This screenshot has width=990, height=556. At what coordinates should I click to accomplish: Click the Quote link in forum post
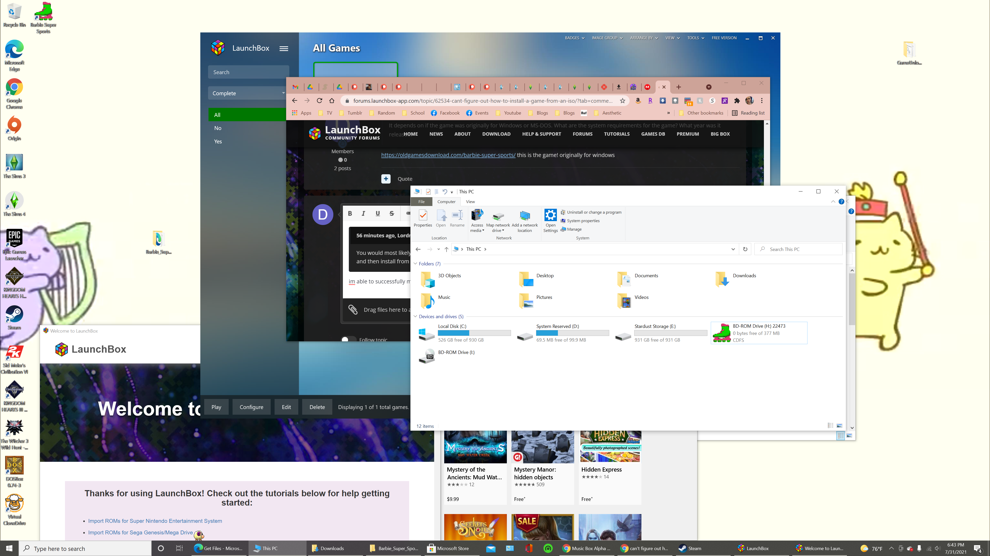click(x=405, y=179)
